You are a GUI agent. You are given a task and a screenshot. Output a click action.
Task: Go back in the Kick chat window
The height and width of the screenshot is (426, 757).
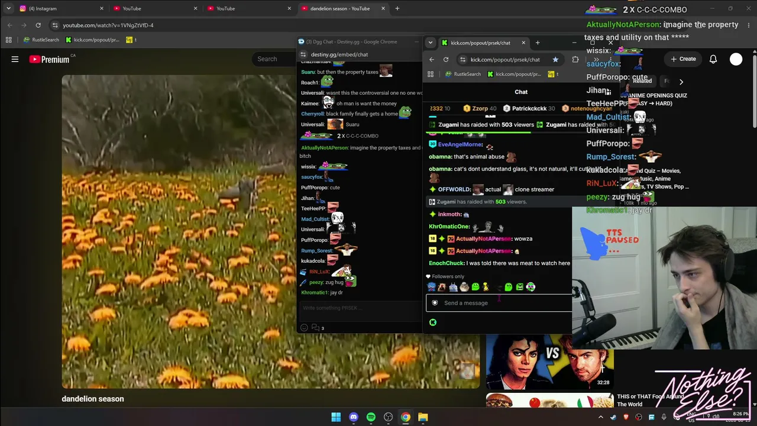pyautogui.click(x=432, y=60)
